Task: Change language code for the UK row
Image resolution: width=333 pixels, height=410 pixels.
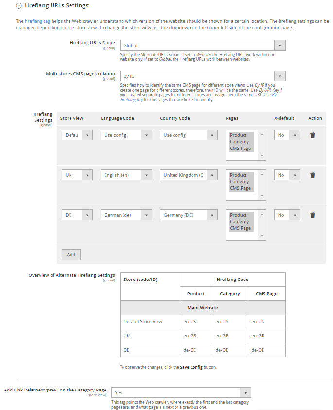Action: pos(127,175)
